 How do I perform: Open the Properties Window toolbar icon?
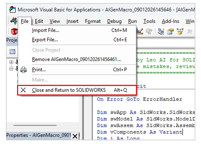coord(170,31)
